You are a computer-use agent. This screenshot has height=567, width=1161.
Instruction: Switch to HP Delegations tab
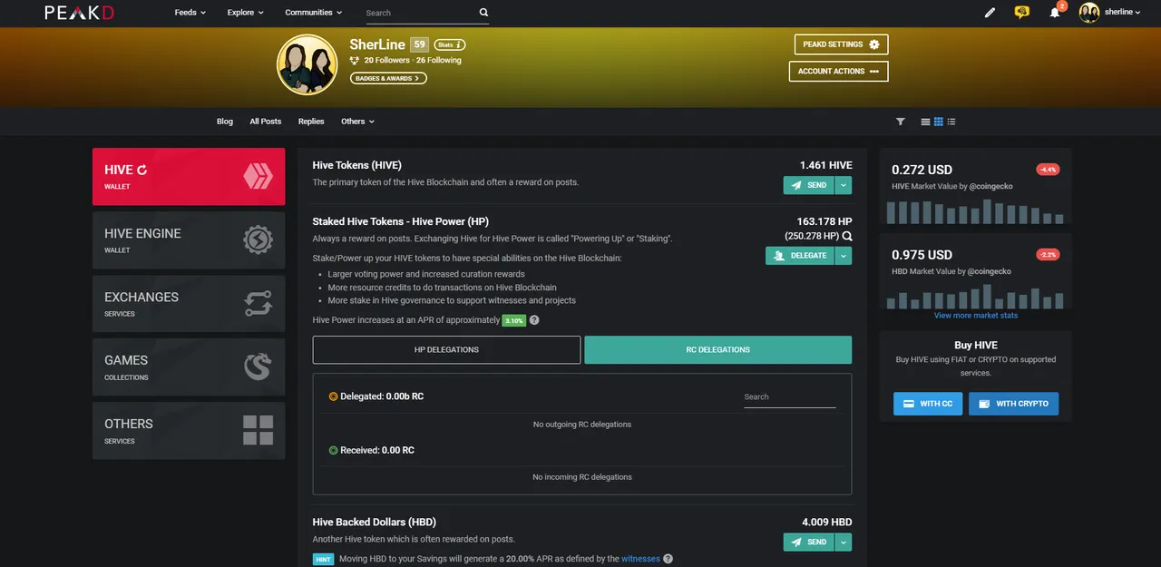pyautogui.click(x=446, y=349)
